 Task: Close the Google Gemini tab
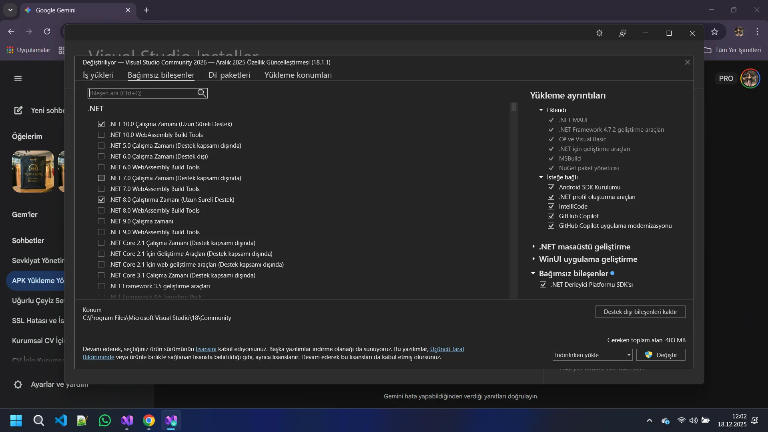[128, 10]
